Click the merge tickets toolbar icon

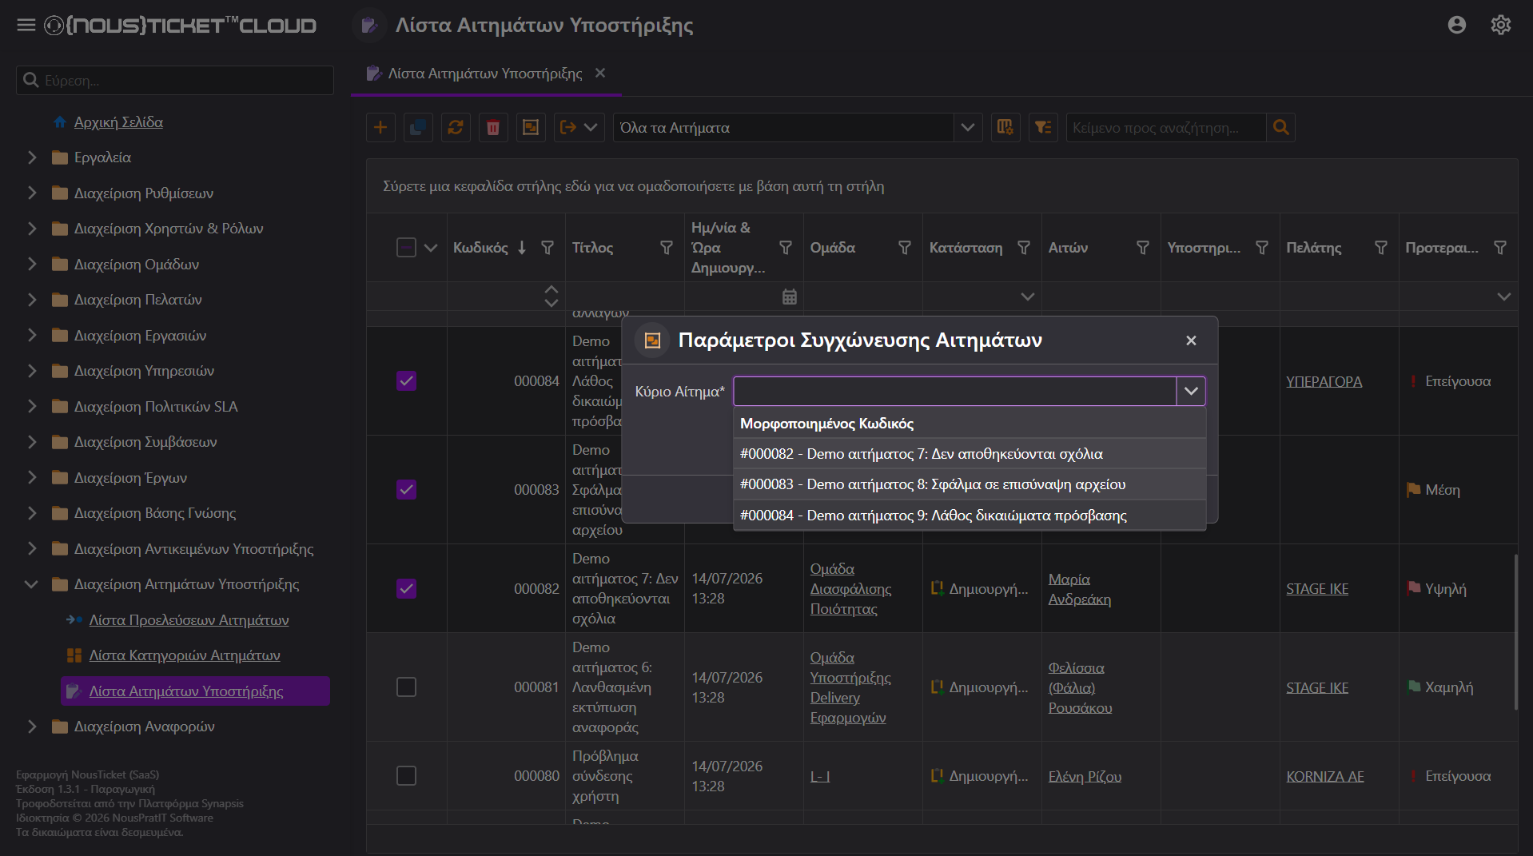531,128
